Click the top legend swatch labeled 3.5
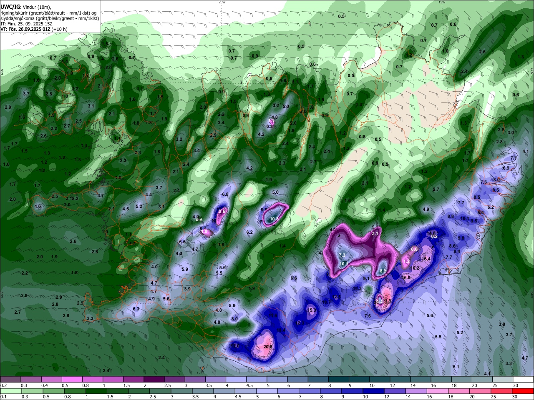534x400 pixels. point(216,380)
